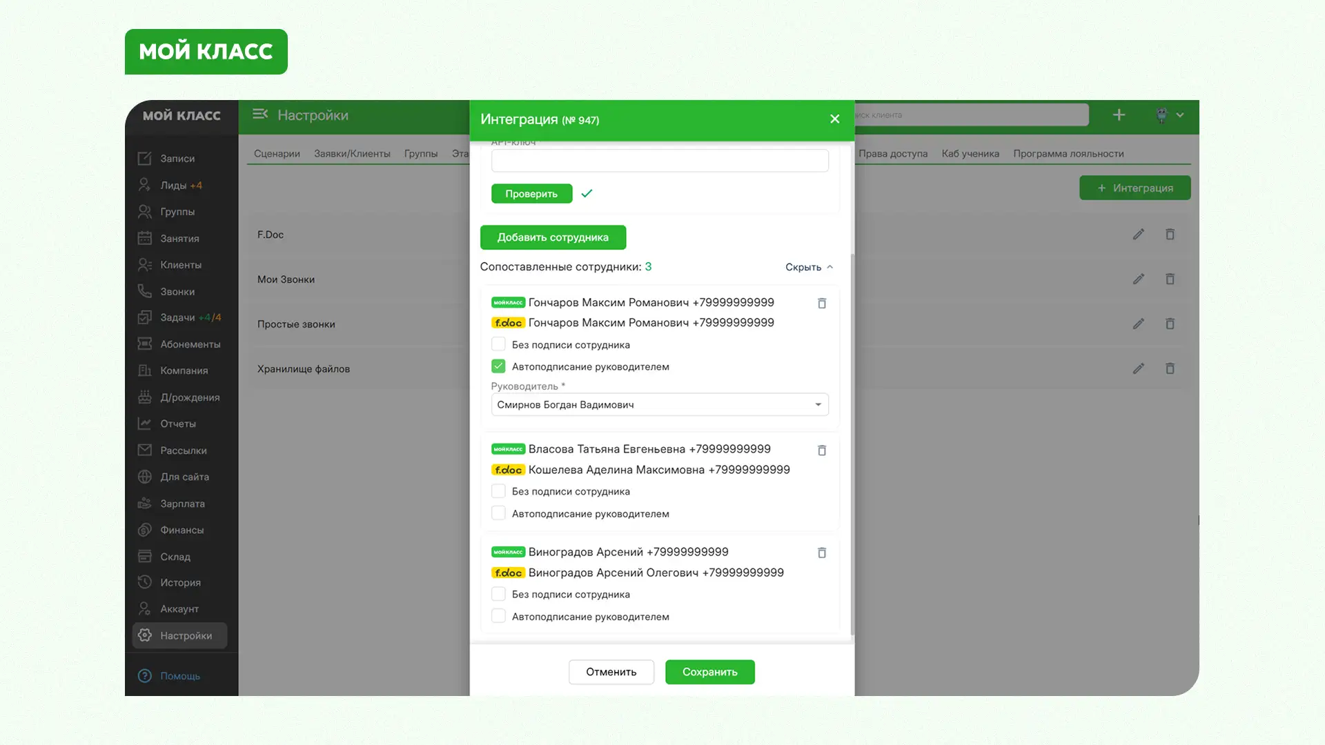Save changes with Сохранить button
The width and height of the screenshot is (1325, 745).
coord(709,671)
